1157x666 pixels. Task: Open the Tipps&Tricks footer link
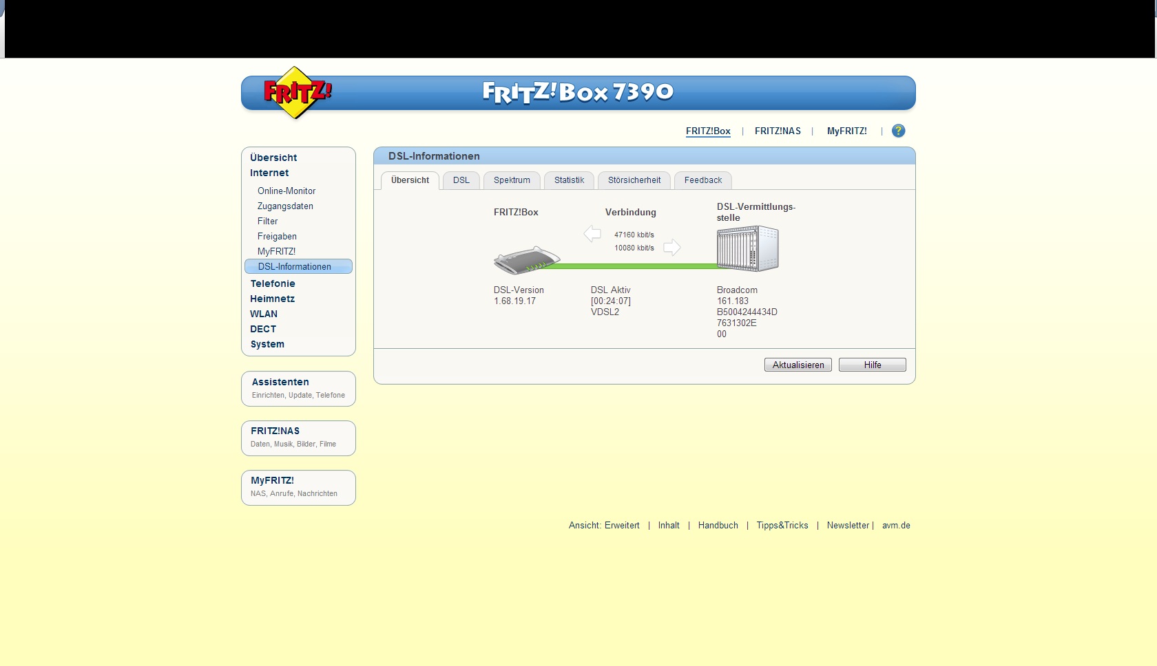782,526
